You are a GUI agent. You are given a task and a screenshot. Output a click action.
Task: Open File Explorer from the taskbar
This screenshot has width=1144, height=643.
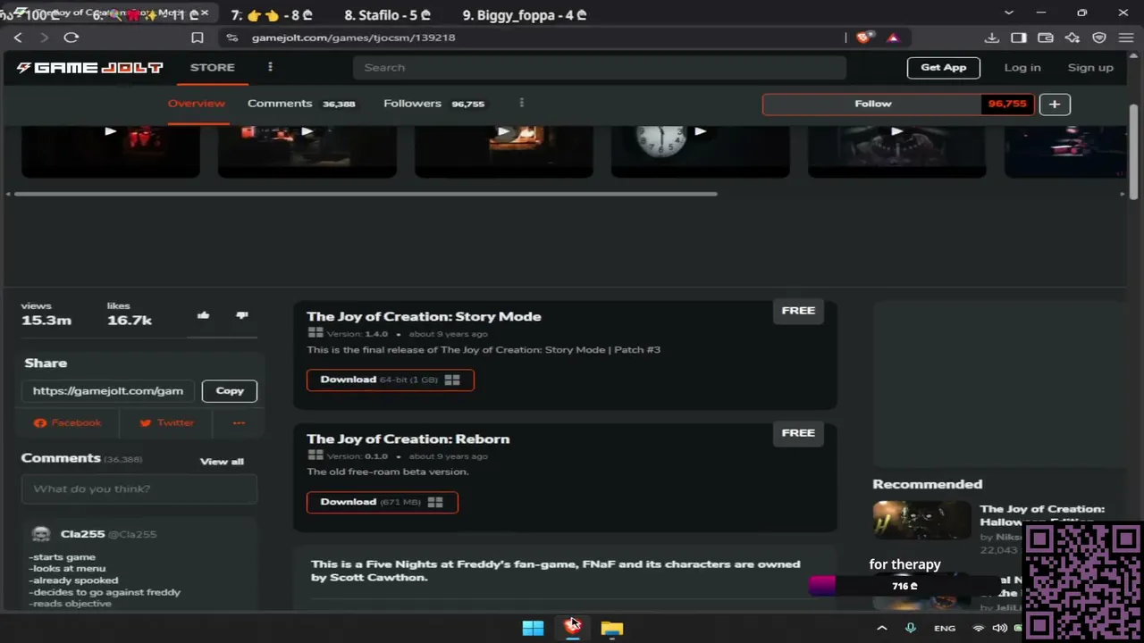pos(611,628)
